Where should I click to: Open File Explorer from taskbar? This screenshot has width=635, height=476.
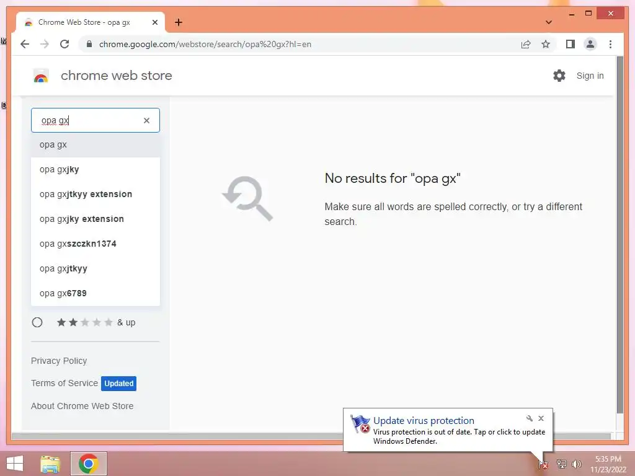[50, 464]
